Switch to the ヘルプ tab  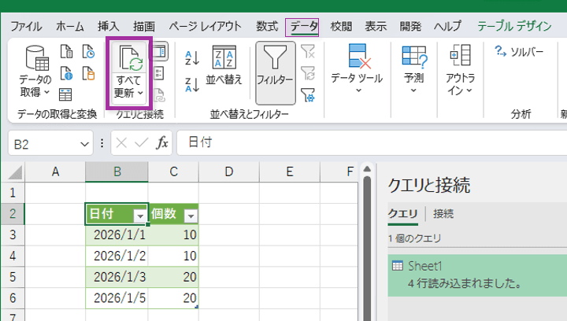click(447, 27)
